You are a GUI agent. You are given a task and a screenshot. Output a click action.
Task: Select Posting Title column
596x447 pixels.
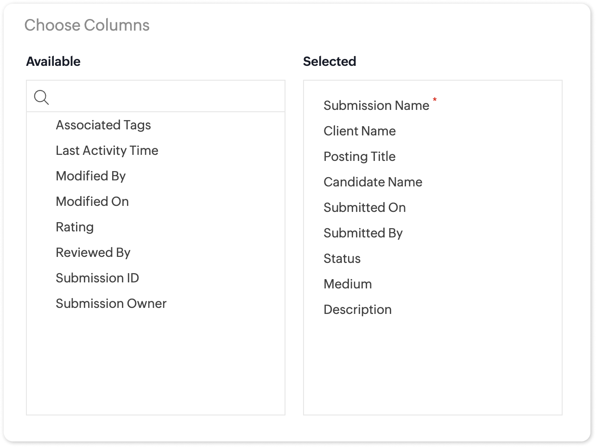(x=360, y=157)
